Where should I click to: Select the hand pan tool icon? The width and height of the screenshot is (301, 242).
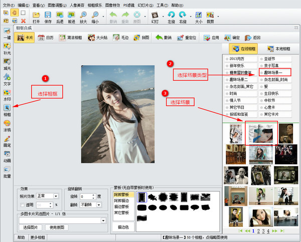[15, 13]
